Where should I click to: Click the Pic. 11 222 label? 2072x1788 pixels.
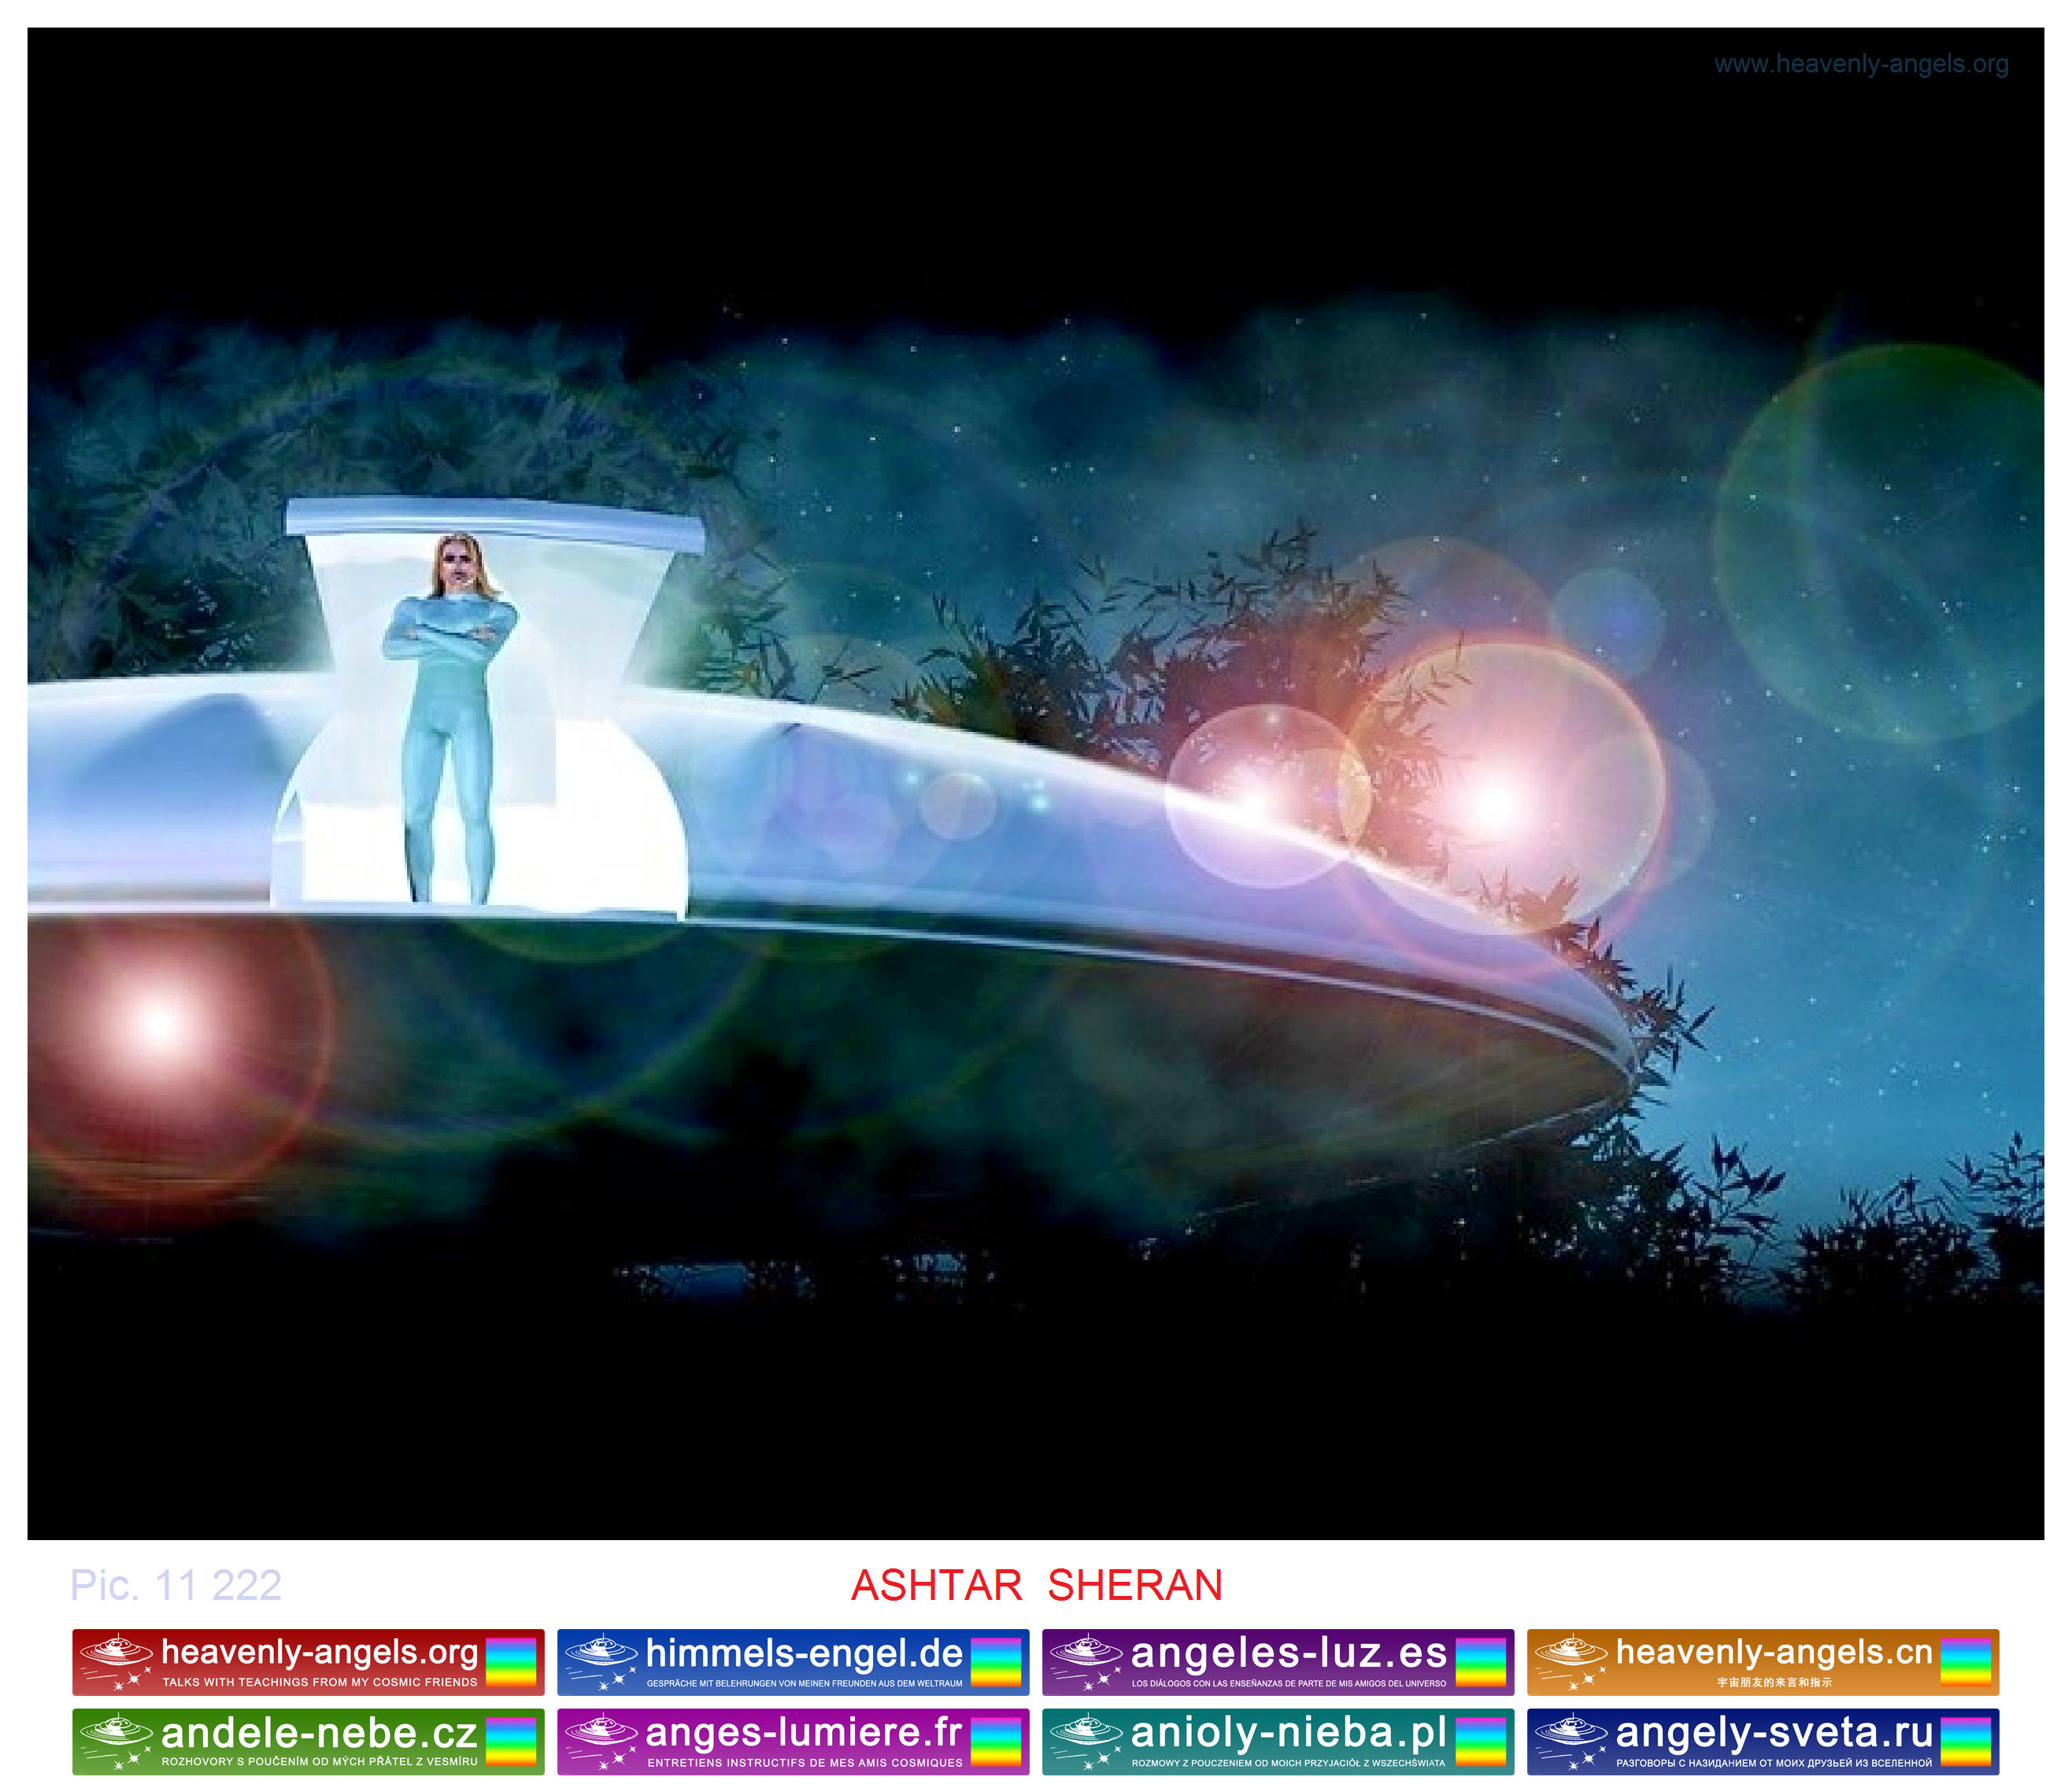(x=176, y=1585)
